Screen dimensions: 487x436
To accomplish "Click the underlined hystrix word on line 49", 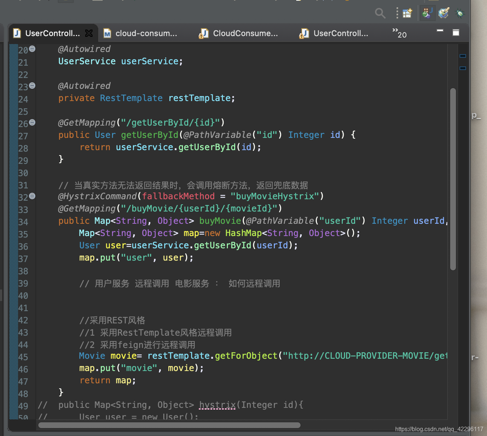I will (217, 405).
